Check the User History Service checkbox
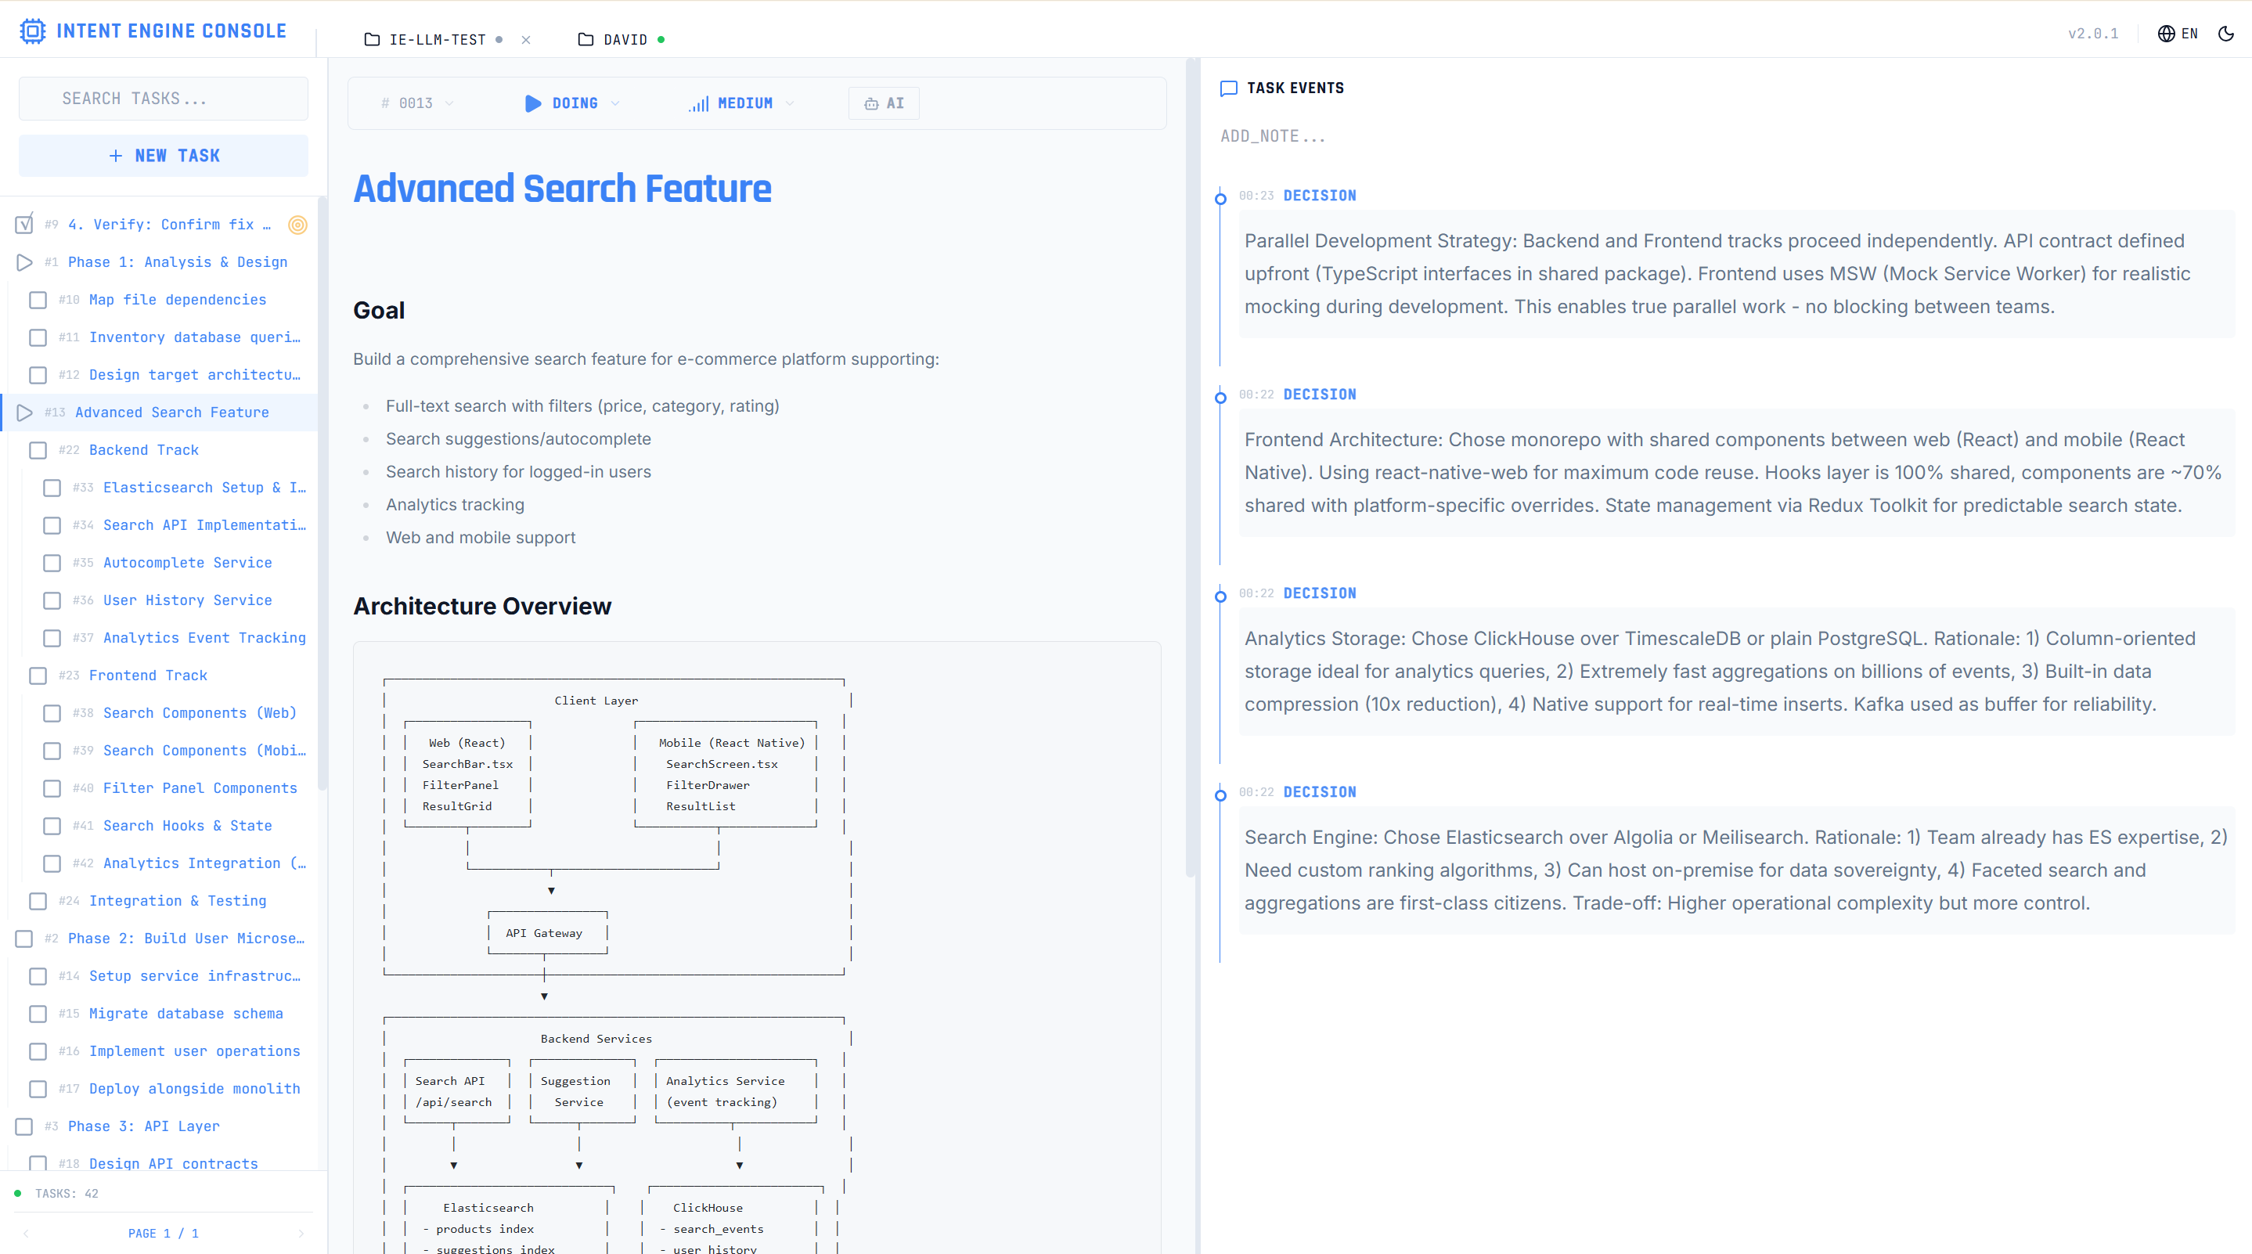The image size is (2252, 1254). point(52,600)
